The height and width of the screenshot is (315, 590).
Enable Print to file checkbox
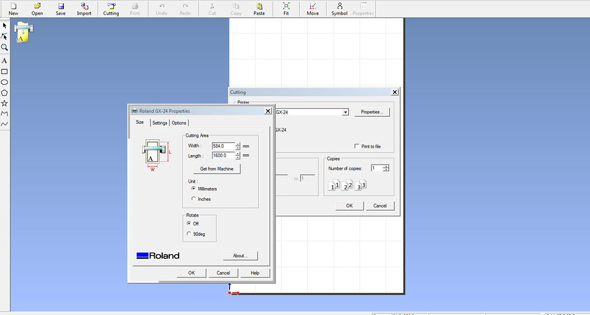[356, 147]
